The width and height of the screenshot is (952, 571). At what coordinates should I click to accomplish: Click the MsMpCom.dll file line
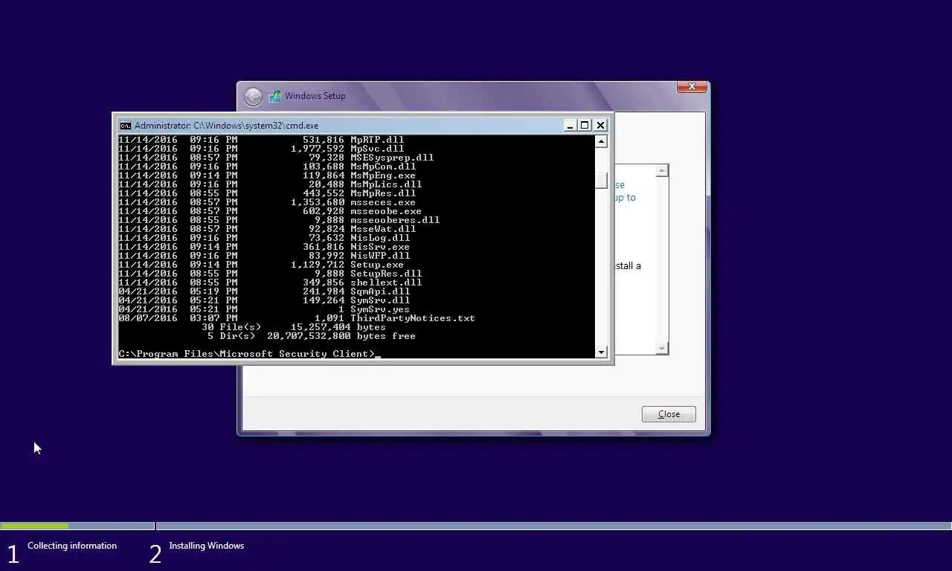[267, 167]
